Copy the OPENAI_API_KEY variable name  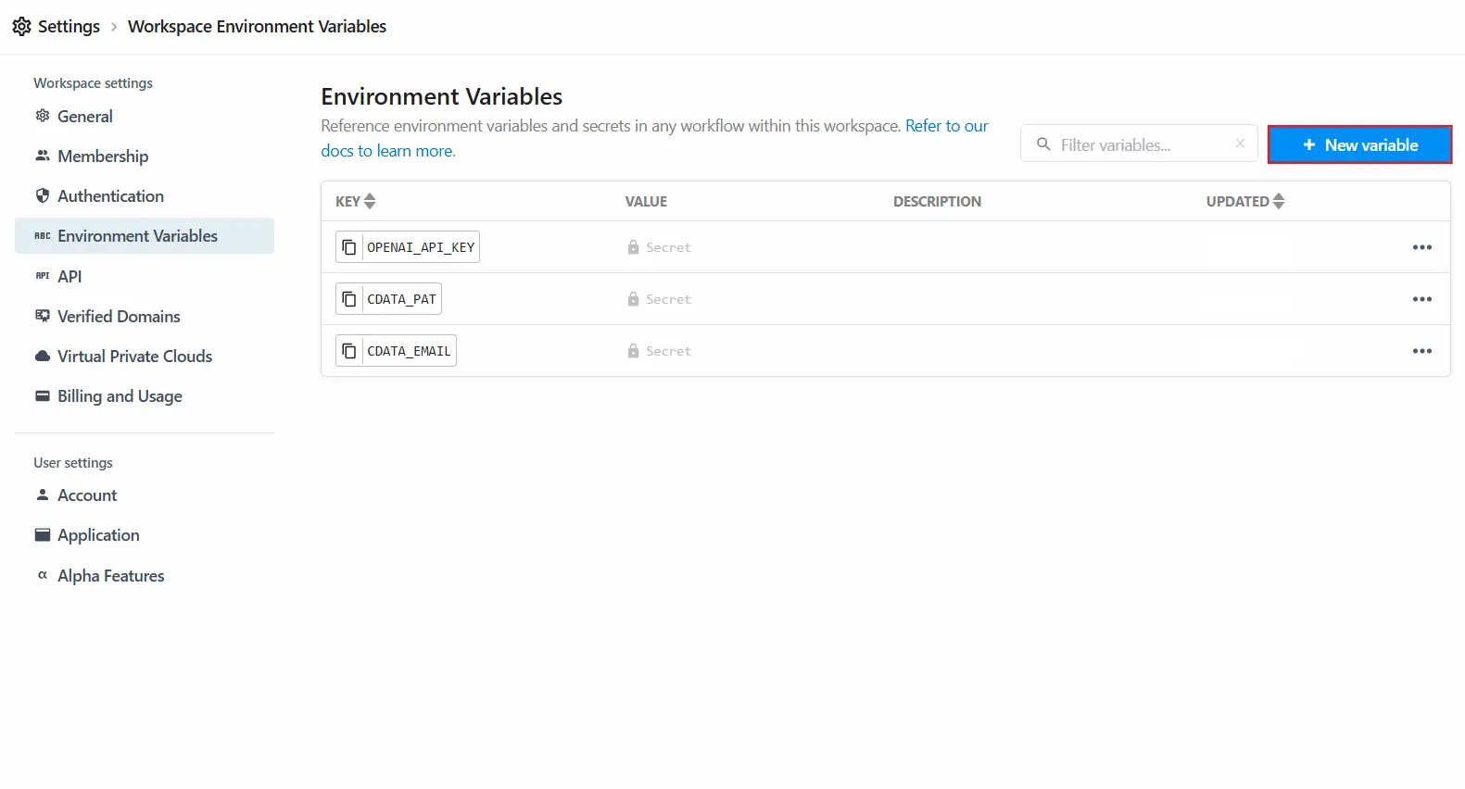pyautogui.click(x=349, y=247)
